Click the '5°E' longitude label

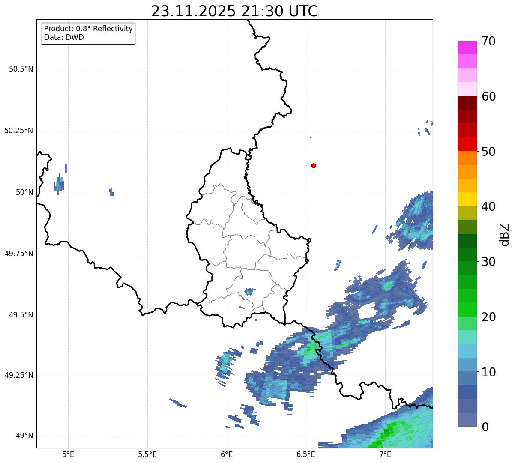[68, 454]
